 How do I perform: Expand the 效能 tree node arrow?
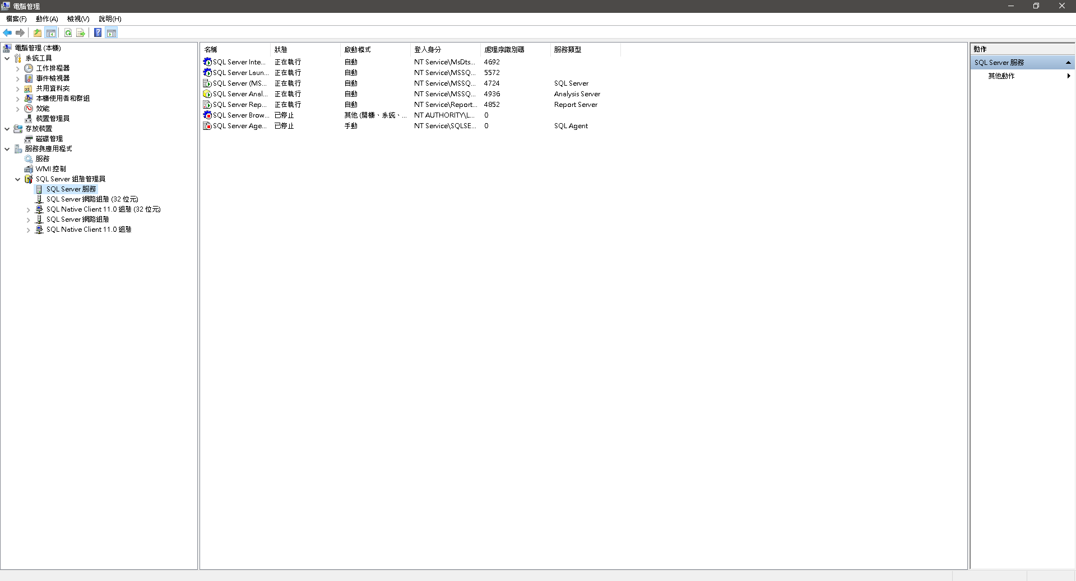point(18,109)
